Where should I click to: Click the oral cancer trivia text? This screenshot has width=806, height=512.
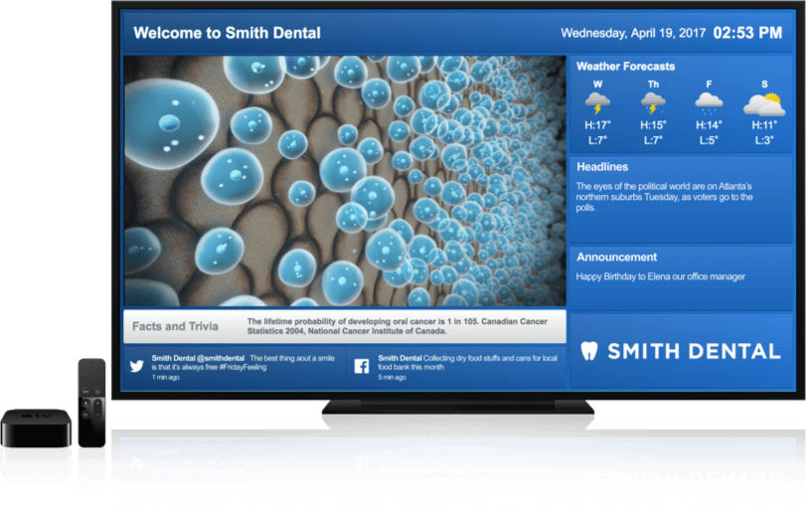[x=397, y=326]
